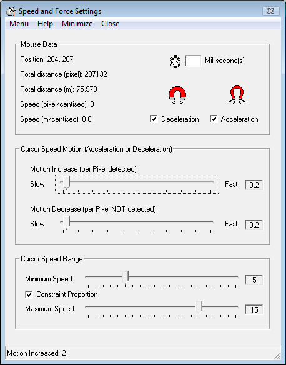Open the Menu item in menu bar

19,24
